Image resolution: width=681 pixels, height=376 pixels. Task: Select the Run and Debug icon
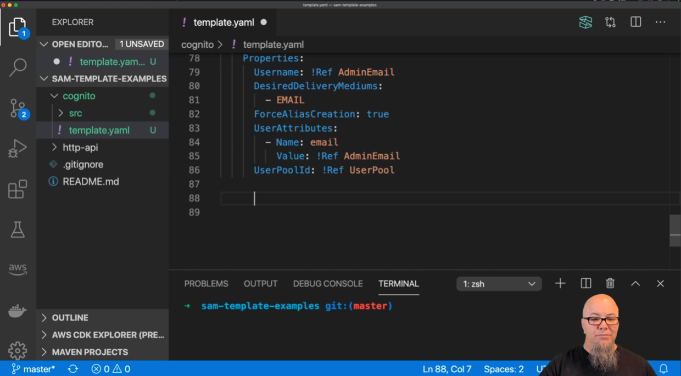18,147
